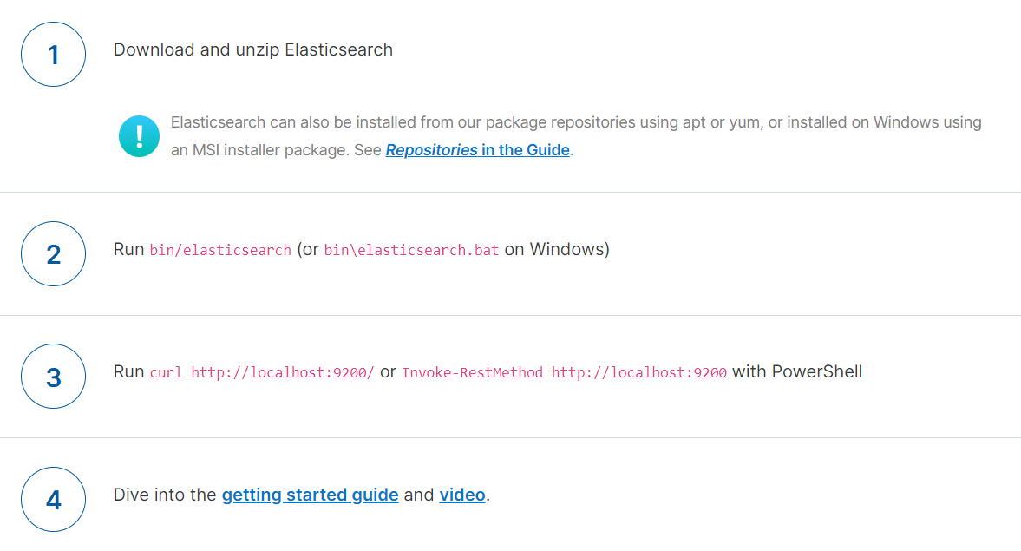
Task: Click the Download and unzip Elasticsearch heading
Action: coord(252,50)
